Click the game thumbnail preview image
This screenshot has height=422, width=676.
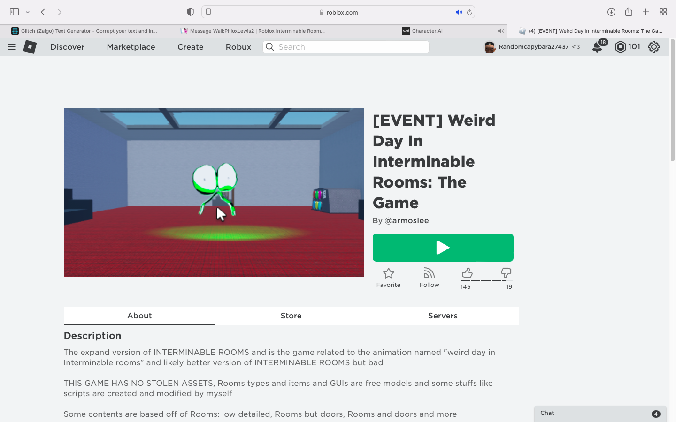tap(214, 192)
